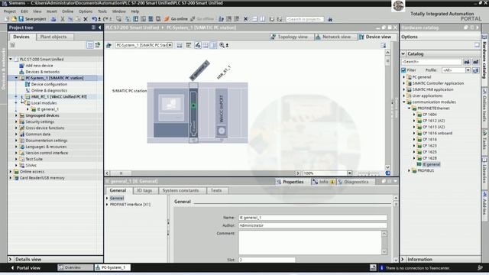The height and width of the screenshot is (275, 489).
Task: Expand CP 1604 catalog folder
Action: pos(414,115)
